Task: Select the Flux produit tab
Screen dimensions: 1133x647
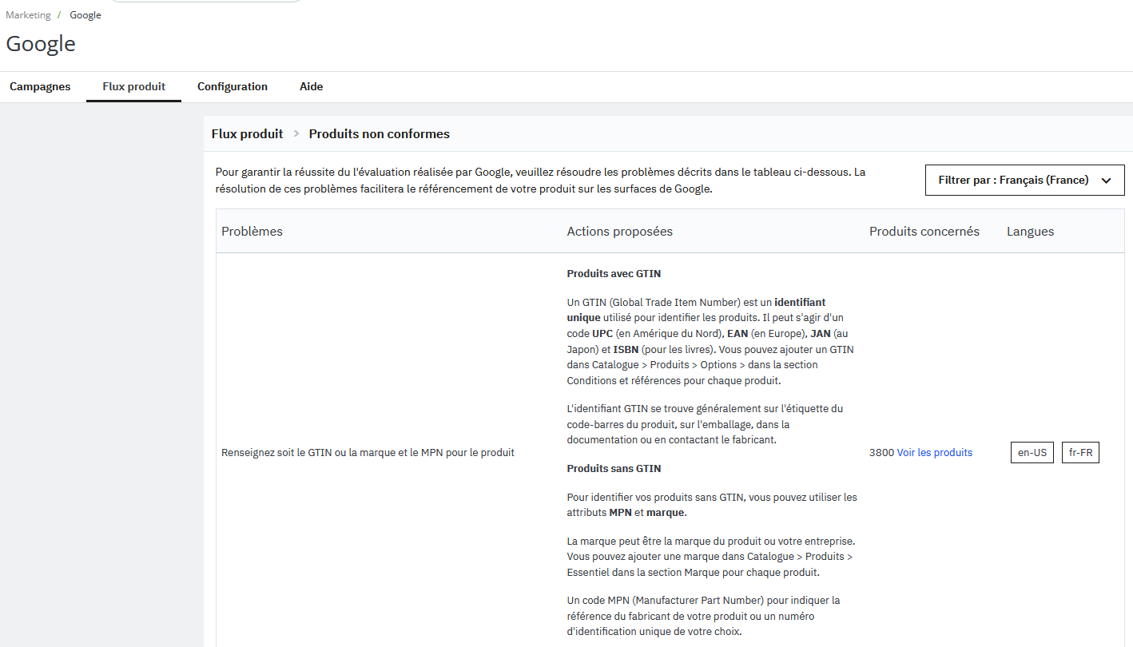Action: (x=134, y=86)
